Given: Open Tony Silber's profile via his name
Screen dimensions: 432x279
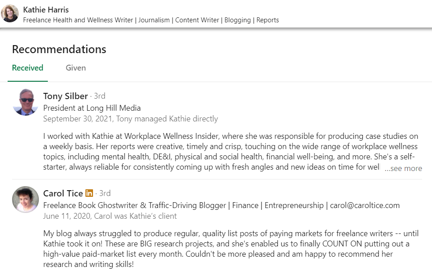Looking at the screenshot, I should click(65, 96).
